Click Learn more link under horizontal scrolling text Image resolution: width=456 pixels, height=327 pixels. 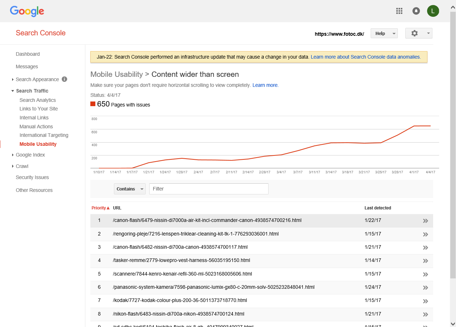(x=265, y=85)
